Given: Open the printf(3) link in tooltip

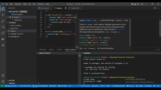Looking at the screenshot, I should click(x=122, y=29).
